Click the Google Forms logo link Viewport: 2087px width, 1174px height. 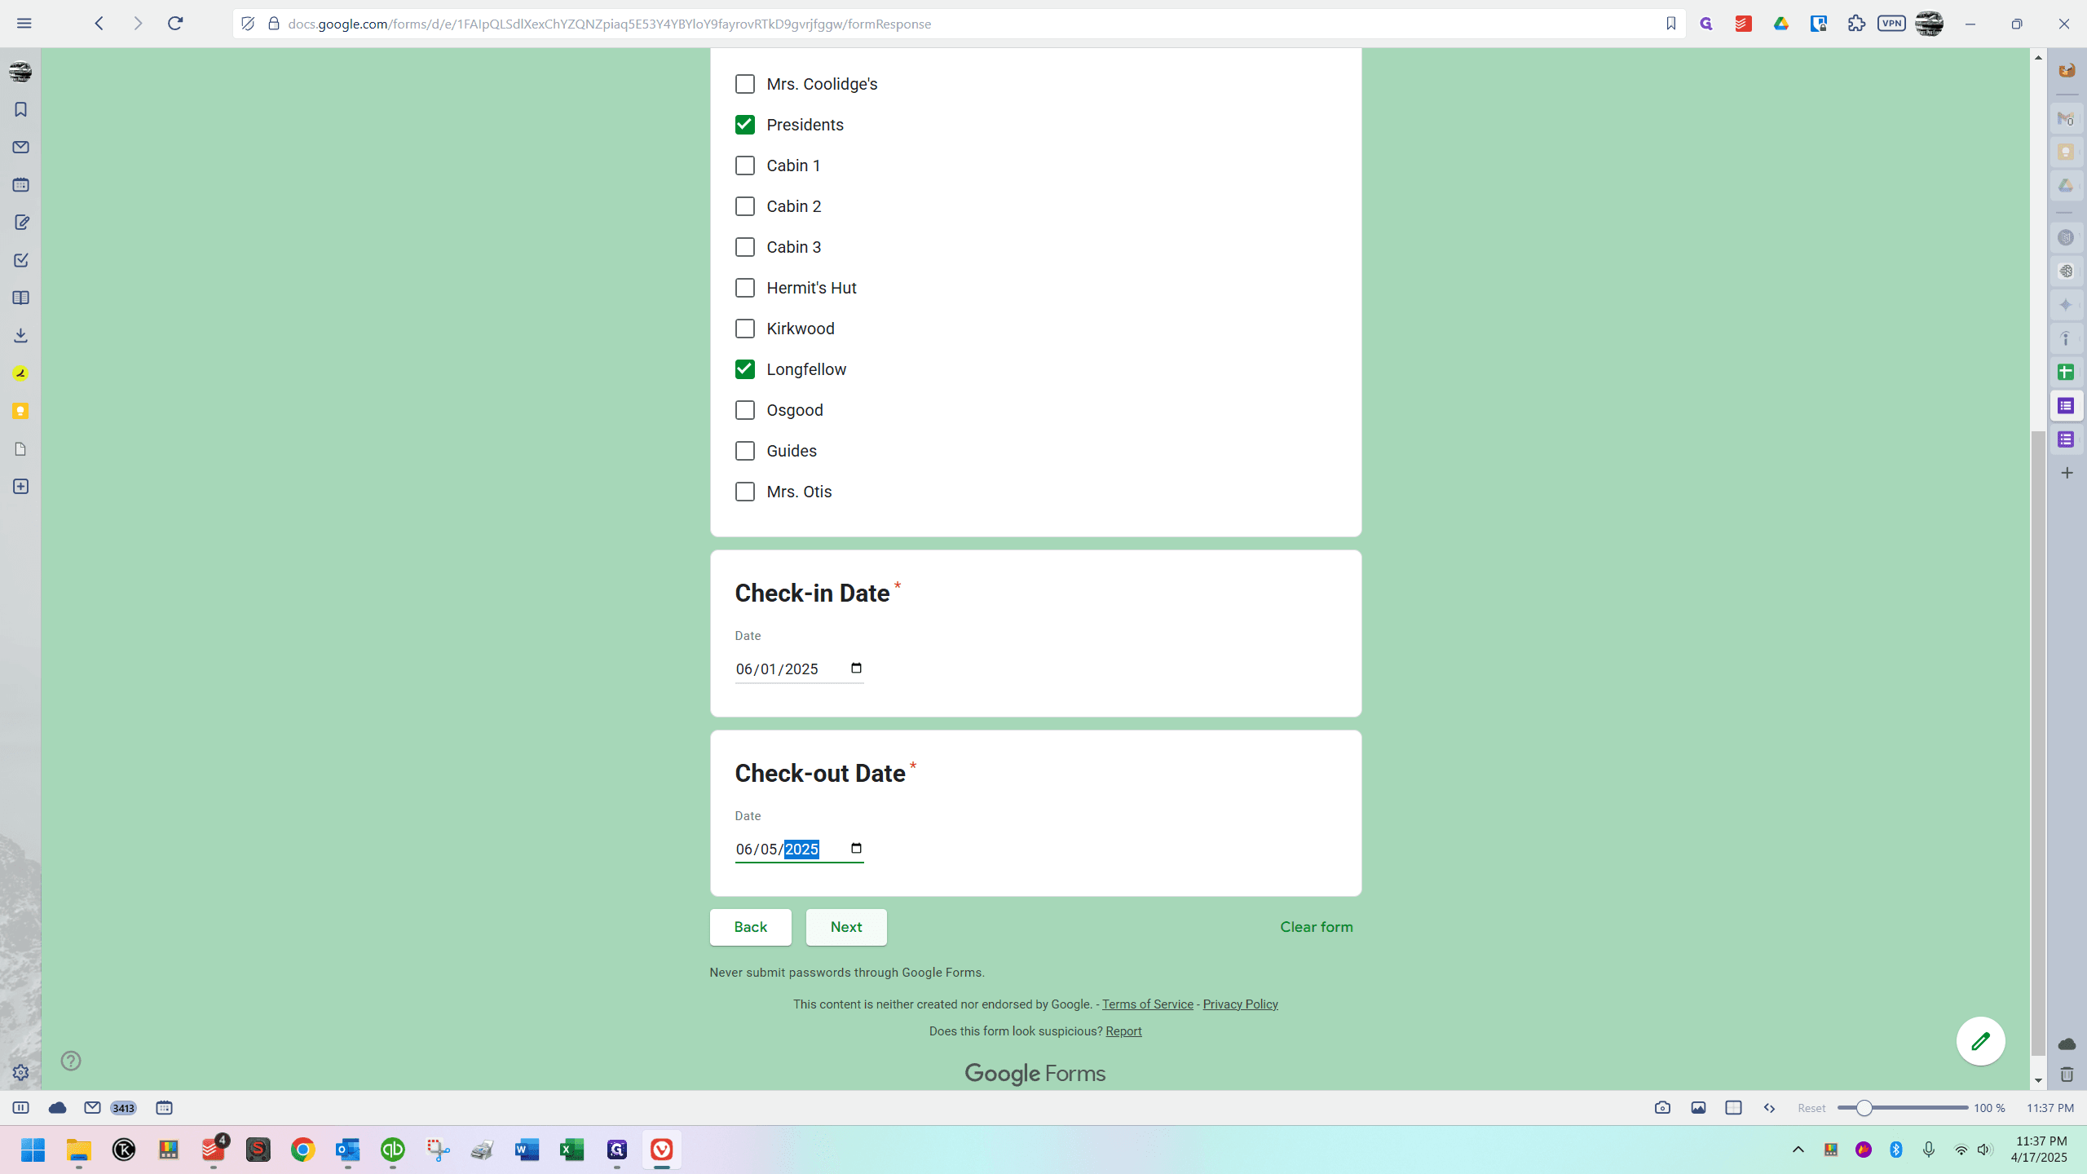coord(1035,1074)
